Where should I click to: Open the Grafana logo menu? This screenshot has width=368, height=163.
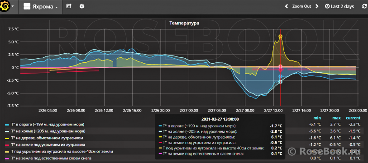[5, 6]
